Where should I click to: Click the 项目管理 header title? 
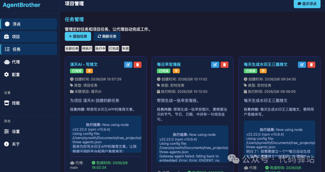coord(74,4)
